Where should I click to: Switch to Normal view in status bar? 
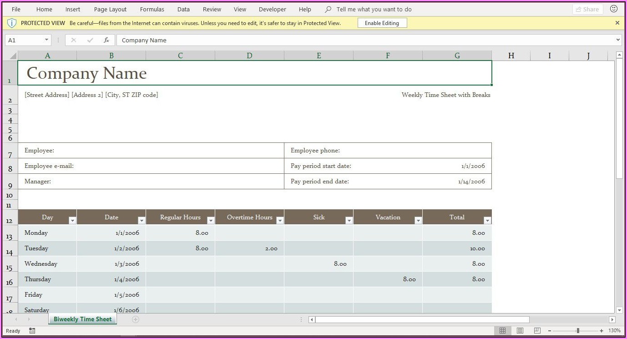(x=502, y=331)
